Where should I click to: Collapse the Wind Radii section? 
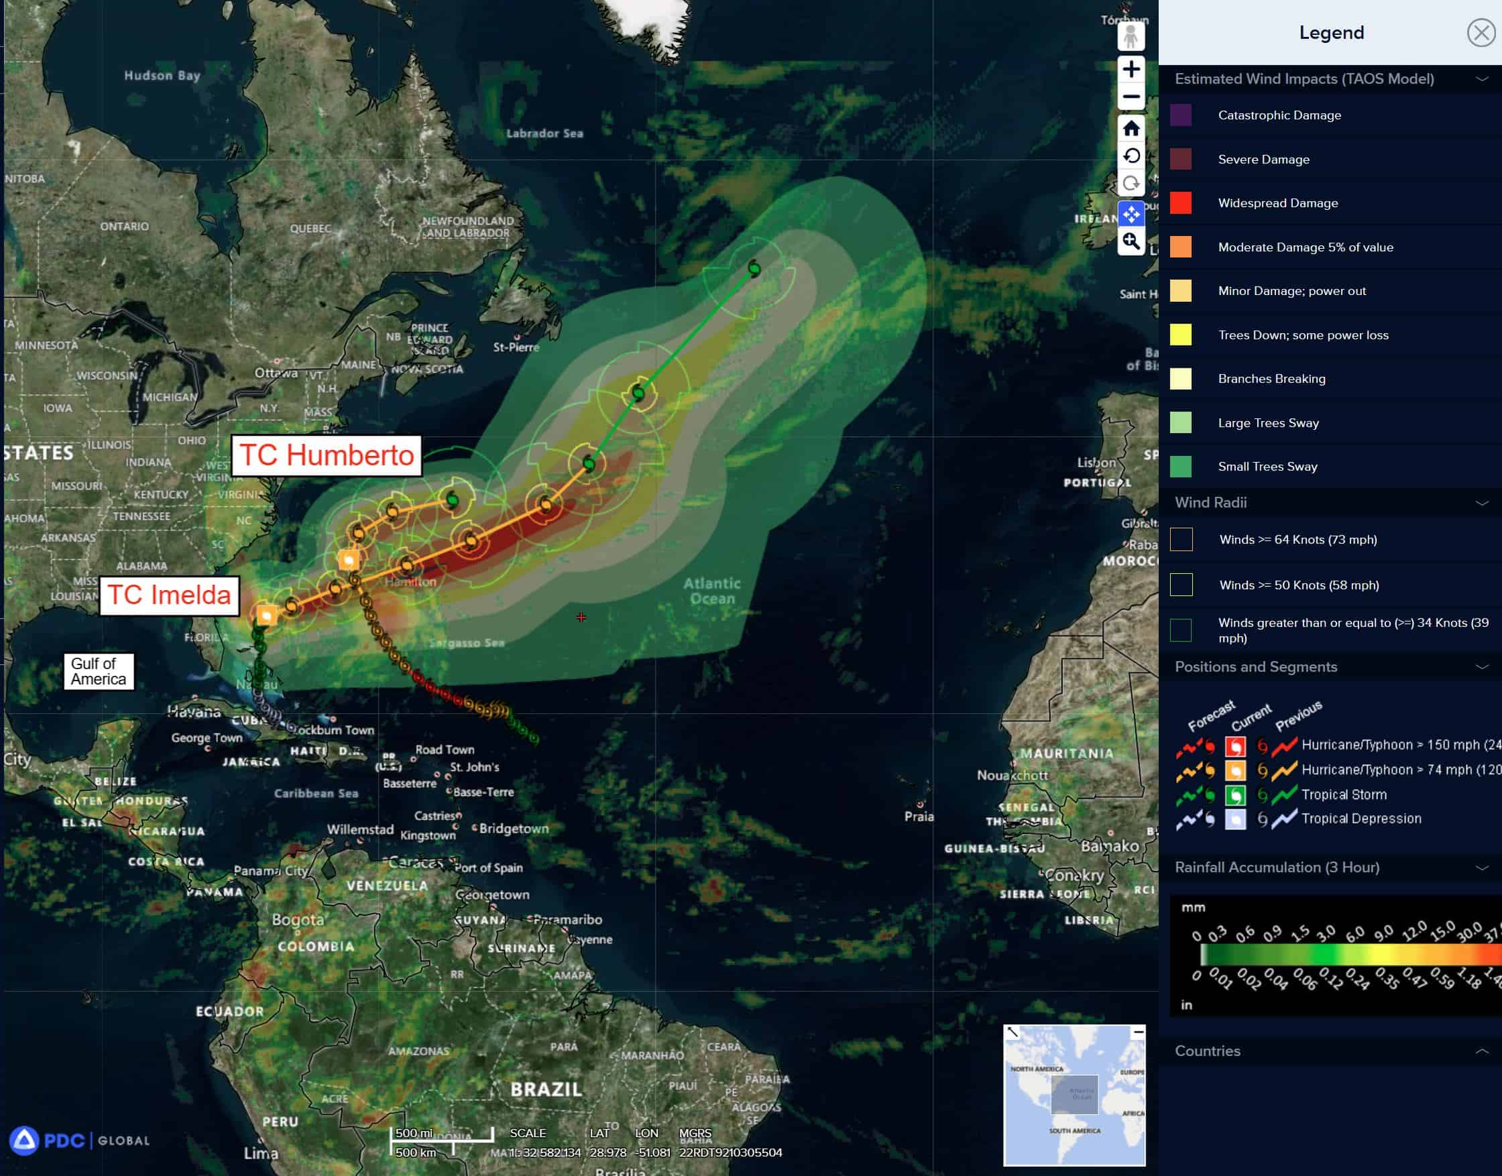pyautogui.click(x=1481, y=504)
